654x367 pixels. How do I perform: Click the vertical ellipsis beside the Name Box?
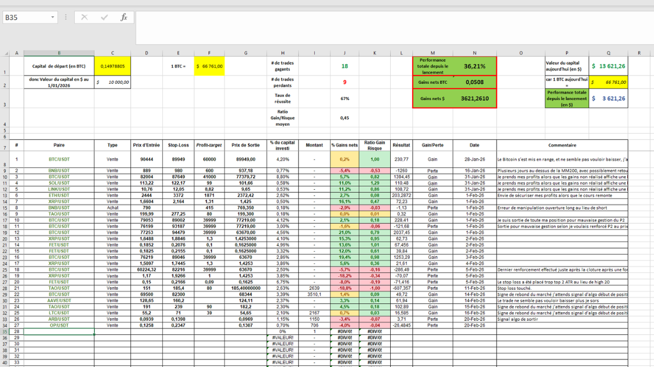tap(65, 17)
